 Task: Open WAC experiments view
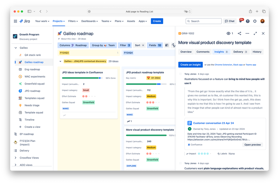point(35,77)
